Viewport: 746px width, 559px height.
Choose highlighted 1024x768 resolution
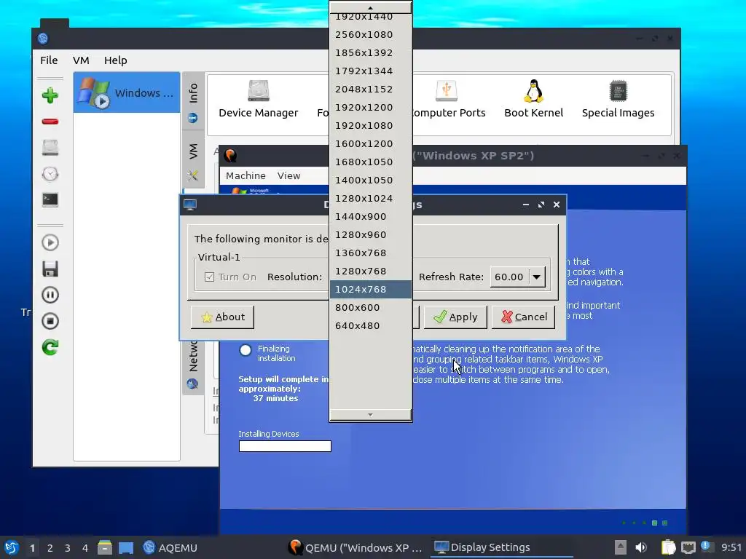pos(371,289)
